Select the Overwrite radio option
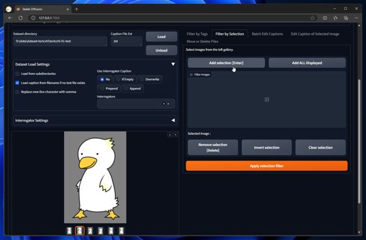 [150, 79]
